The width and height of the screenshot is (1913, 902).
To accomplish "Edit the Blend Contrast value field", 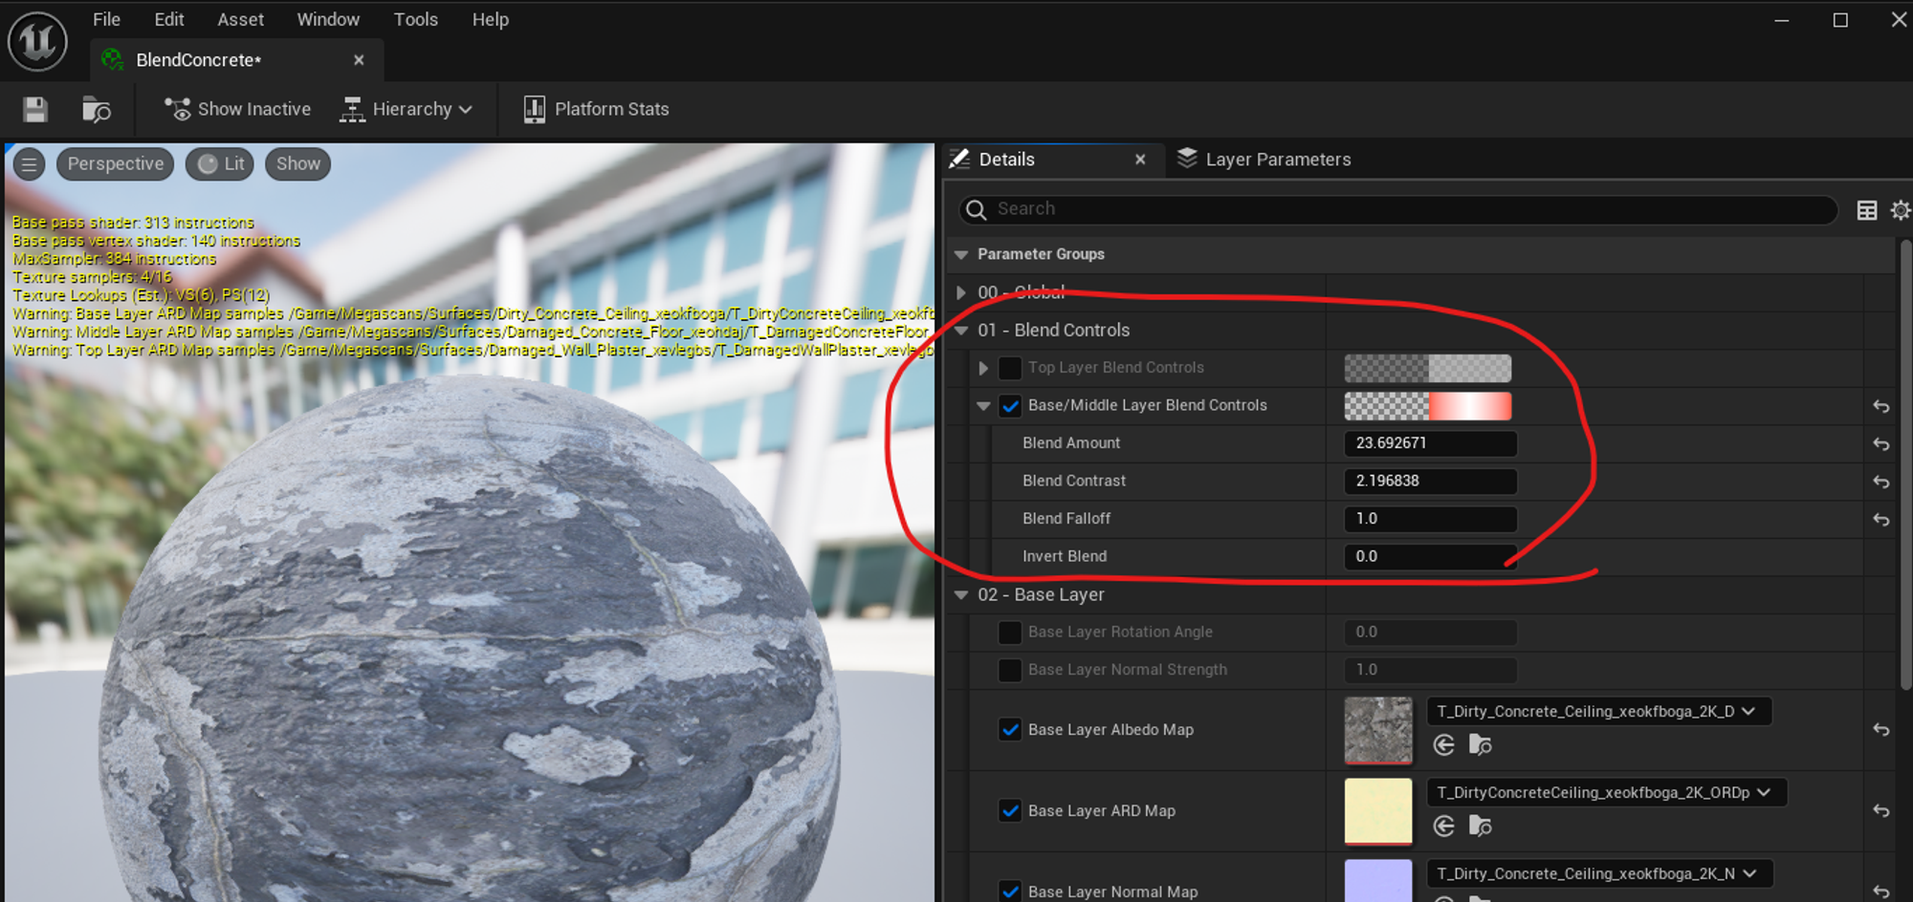I will (x=1431, y=481).
